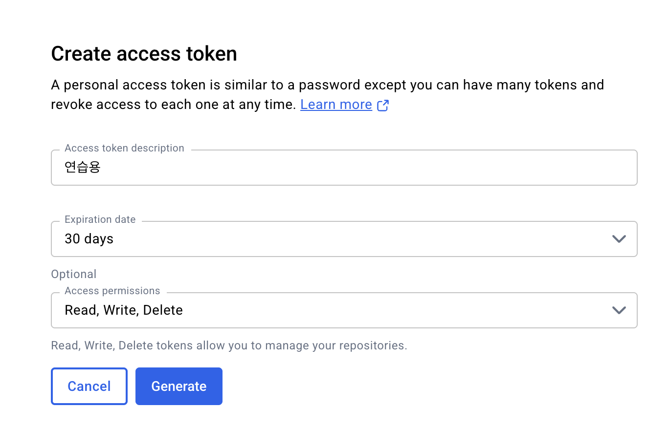Click the Access permissions chevron arrow
669x430 pixels.
619,310
